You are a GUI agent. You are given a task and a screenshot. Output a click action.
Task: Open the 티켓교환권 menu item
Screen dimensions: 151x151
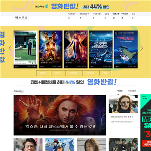pos(116,14)
